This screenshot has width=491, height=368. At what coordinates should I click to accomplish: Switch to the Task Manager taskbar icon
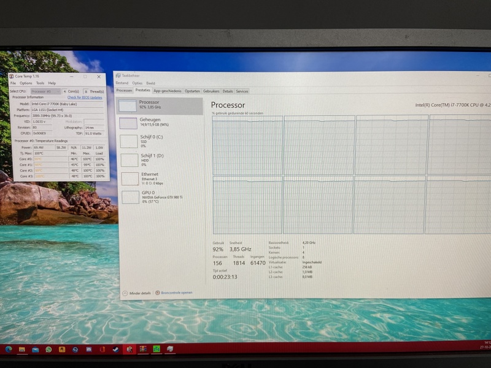170,349
